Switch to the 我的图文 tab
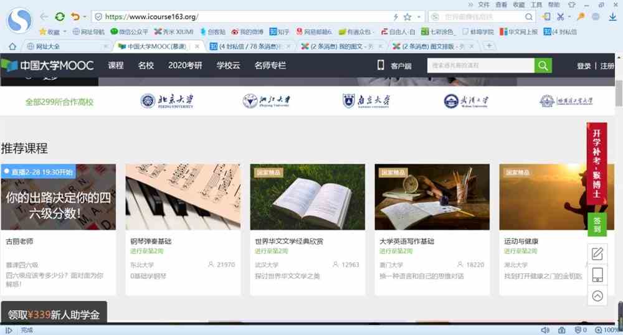 click(341, 47)
